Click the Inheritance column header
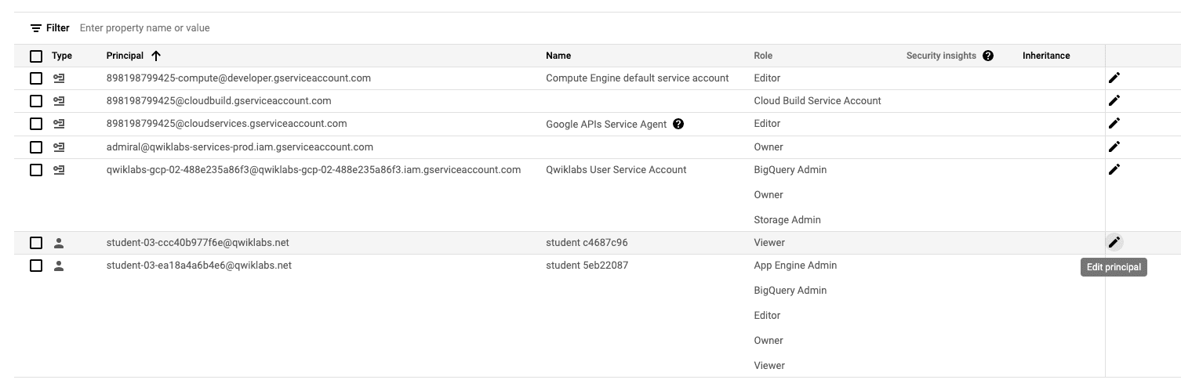Viewport: 1181px width, 387px height. tap(1046, 56)
